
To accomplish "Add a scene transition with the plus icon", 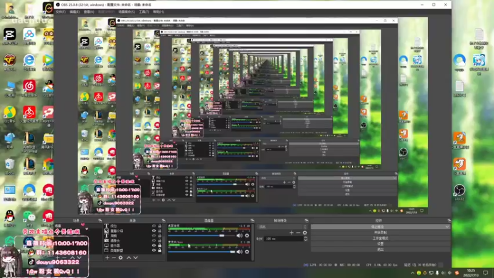I will 291,233.
